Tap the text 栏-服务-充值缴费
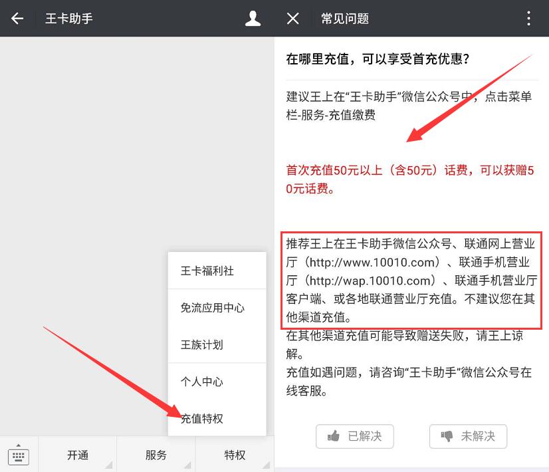This screenshot has width=549, height=472. (x=330, y=115)
